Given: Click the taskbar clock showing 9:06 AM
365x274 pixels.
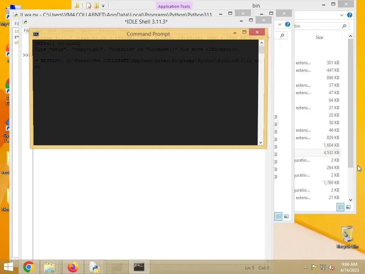Looking at the screenshot, I should [349, 267].
